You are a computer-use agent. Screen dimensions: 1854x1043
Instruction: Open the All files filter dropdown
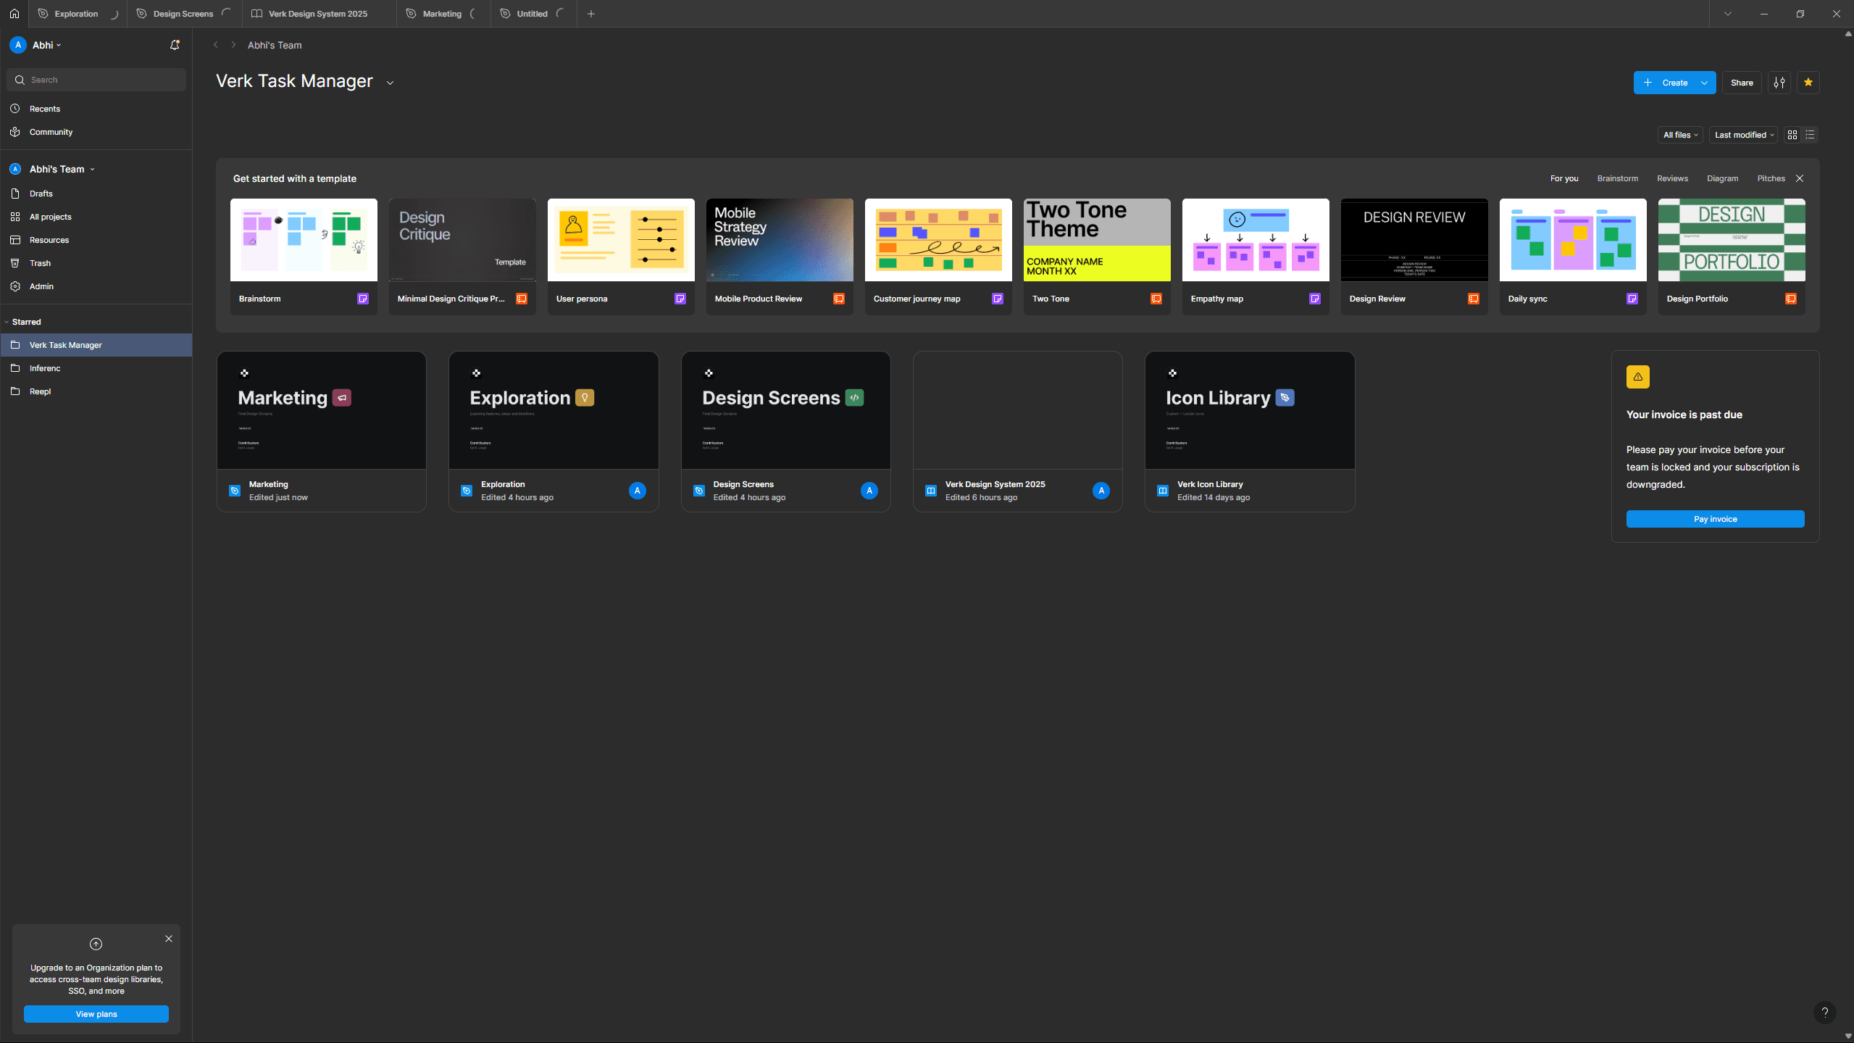coord(1679,135)
